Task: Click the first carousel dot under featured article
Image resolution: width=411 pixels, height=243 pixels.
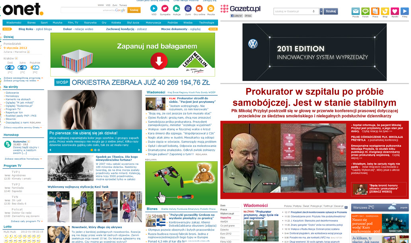Action: 92,150
